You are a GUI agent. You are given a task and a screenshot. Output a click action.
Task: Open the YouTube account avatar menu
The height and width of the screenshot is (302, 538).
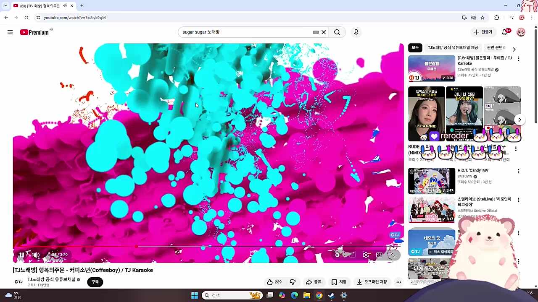click(x=521, y=32)
